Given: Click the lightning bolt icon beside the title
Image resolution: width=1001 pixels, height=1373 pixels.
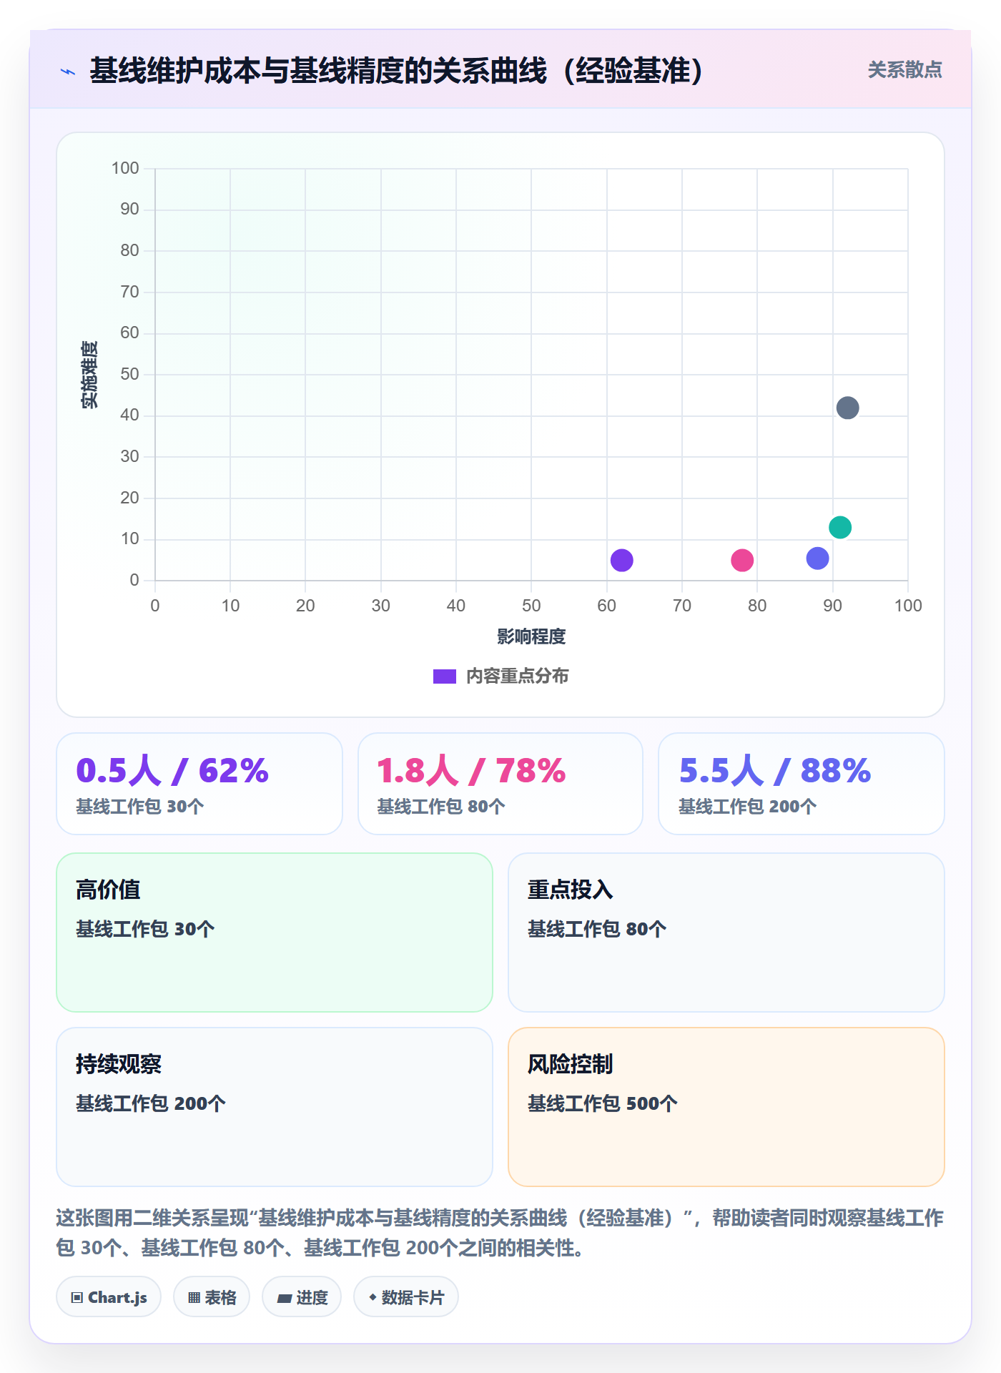Looking at the screenshot, I should click(x=68, y=72).
